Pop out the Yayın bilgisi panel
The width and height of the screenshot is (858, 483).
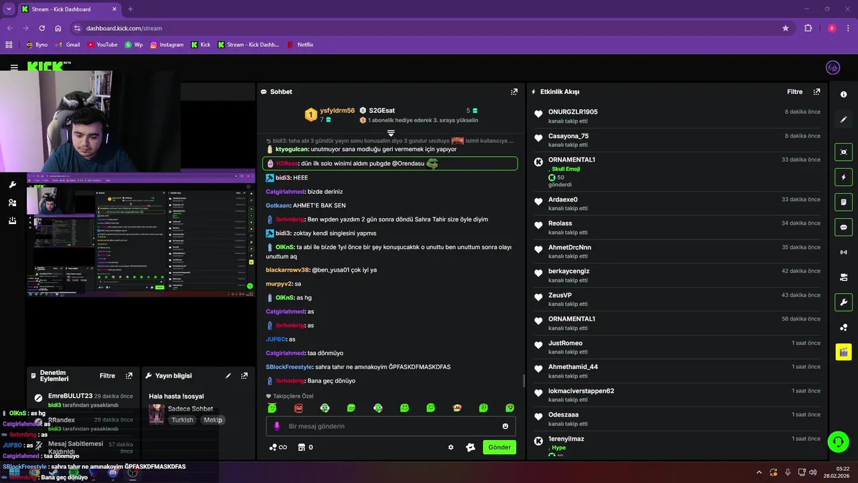[245, 376]
